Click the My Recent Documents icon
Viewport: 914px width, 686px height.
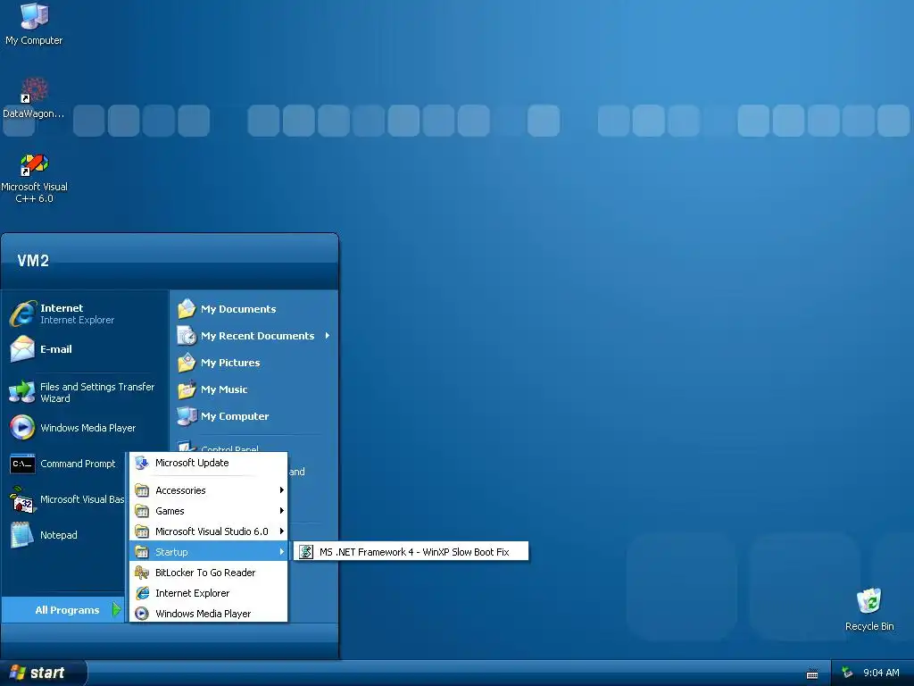pyautogui.click(x=187, y=336)
